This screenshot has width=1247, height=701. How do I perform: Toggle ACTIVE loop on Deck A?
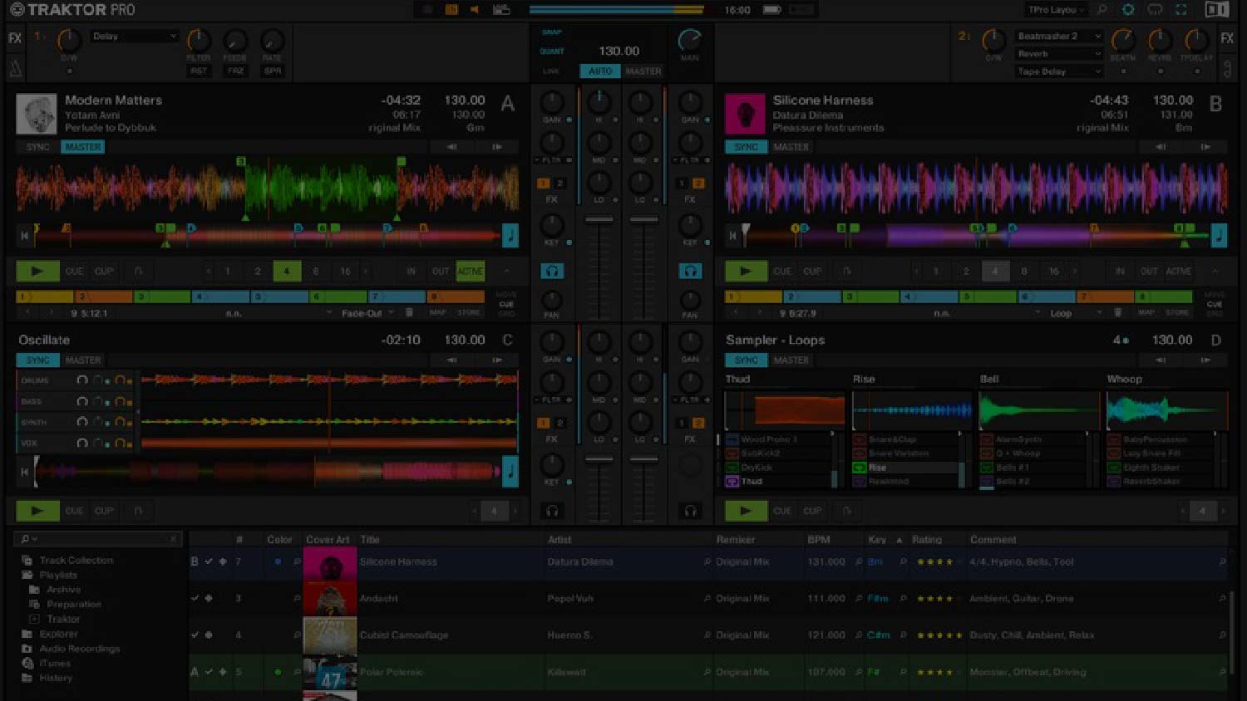coord(470,272)
